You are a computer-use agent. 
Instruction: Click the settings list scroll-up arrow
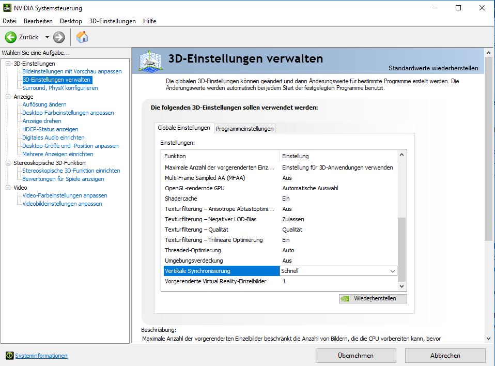coord(401,155)
